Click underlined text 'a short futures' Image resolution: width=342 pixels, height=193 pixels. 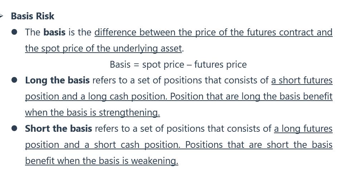tap(302, 80)
